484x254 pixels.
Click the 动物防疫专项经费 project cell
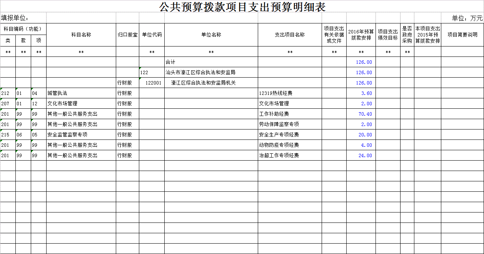(290, 145)
